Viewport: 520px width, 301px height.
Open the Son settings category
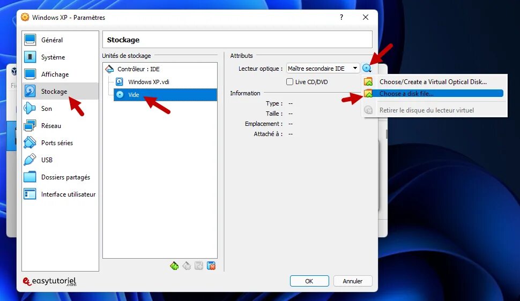(61, 108)
